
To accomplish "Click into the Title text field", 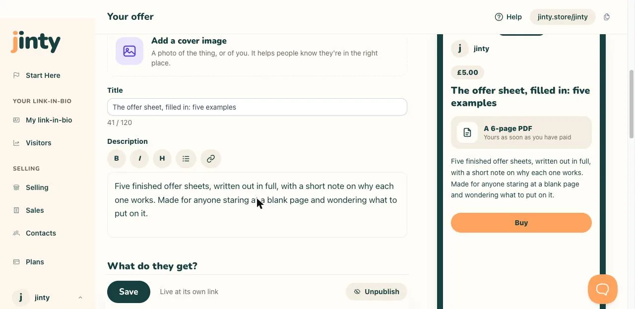I will pyautogui.click(x=257, y=107).
